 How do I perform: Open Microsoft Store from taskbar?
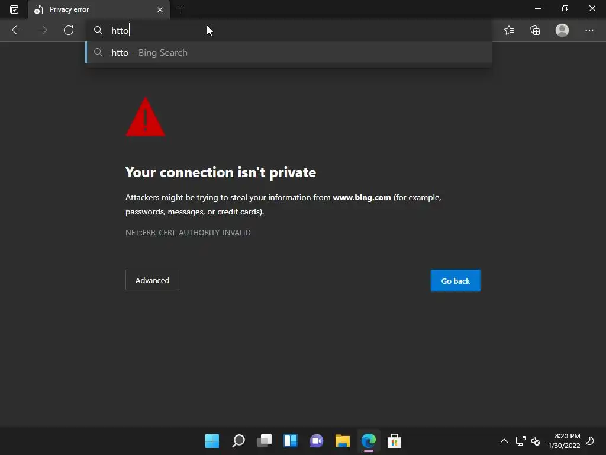395,441
